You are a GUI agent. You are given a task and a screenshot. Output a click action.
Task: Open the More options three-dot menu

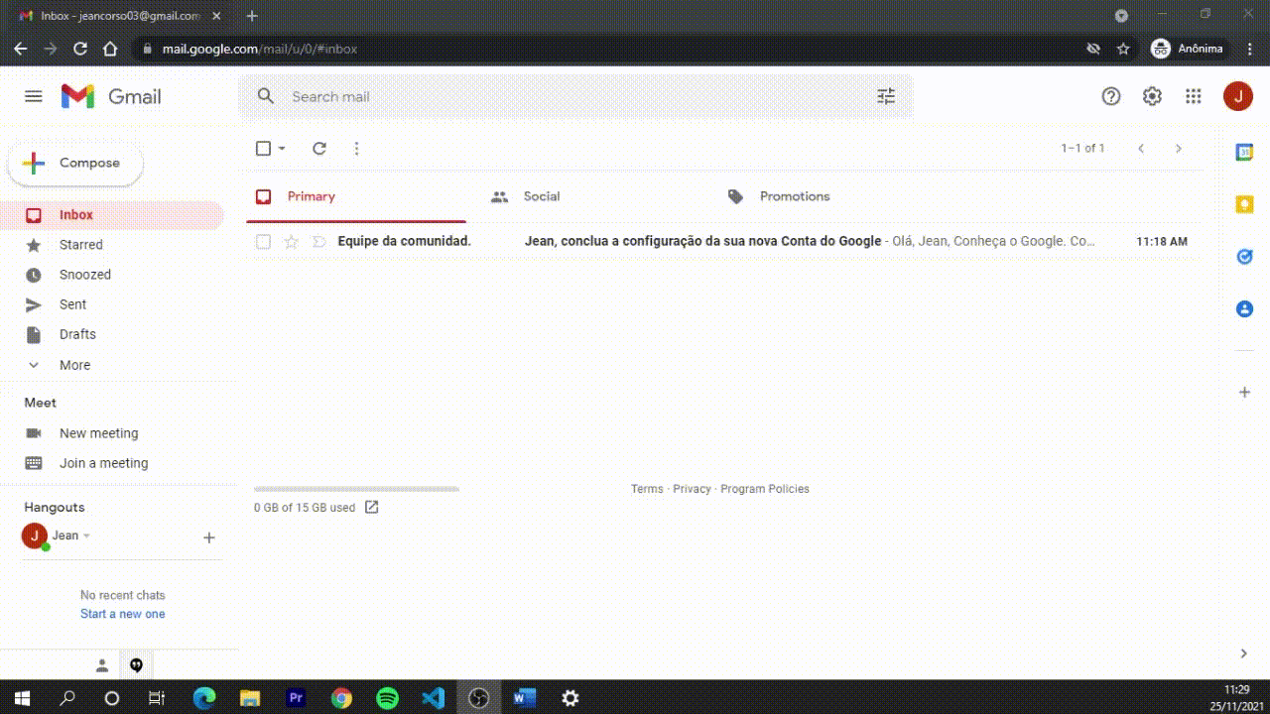[357, 149]
